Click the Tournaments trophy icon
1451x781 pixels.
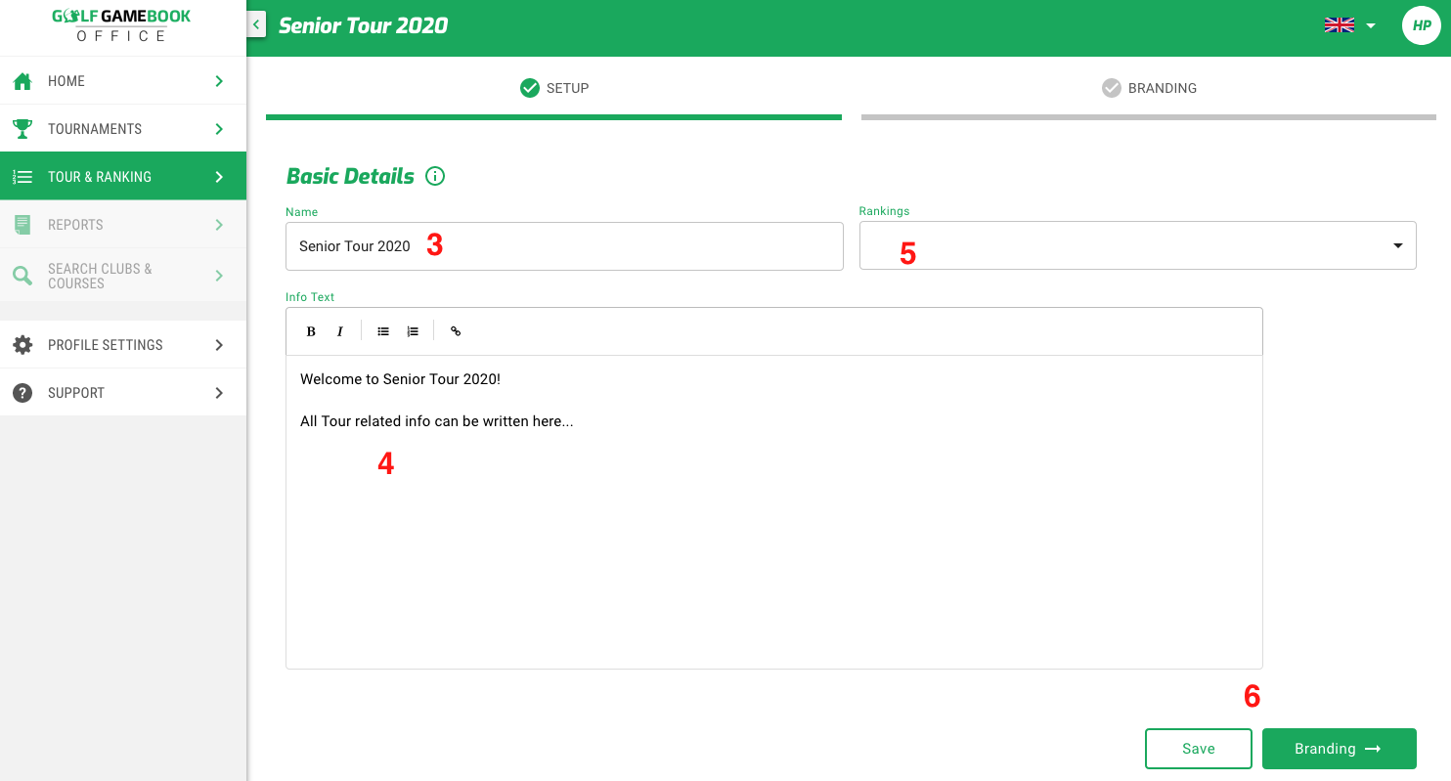point(22,129)
